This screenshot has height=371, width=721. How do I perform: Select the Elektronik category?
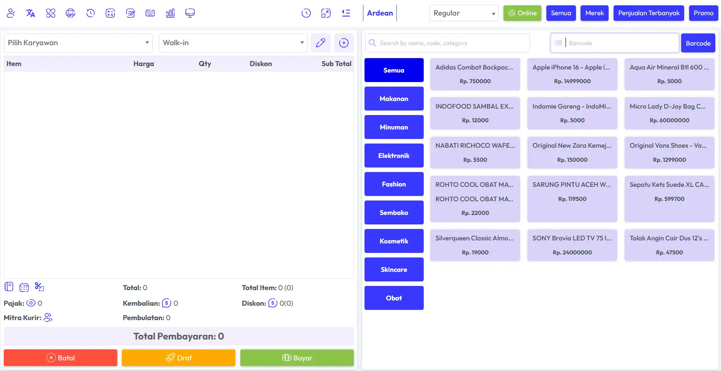tap(394, 156)
